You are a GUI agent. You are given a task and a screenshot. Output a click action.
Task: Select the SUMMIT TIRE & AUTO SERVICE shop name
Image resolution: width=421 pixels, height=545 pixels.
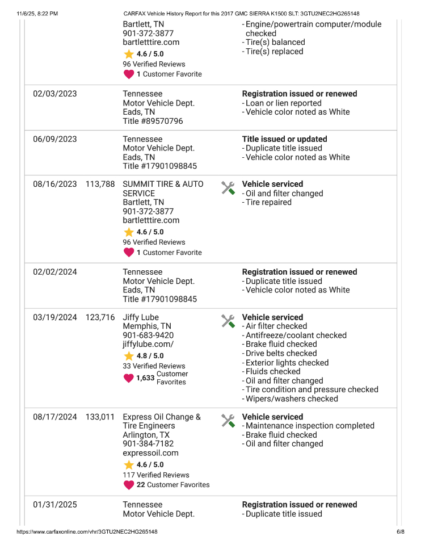(163, 188)
